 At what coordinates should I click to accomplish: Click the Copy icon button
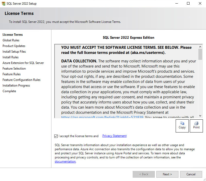pyautogui.click(x=182, y=126)
